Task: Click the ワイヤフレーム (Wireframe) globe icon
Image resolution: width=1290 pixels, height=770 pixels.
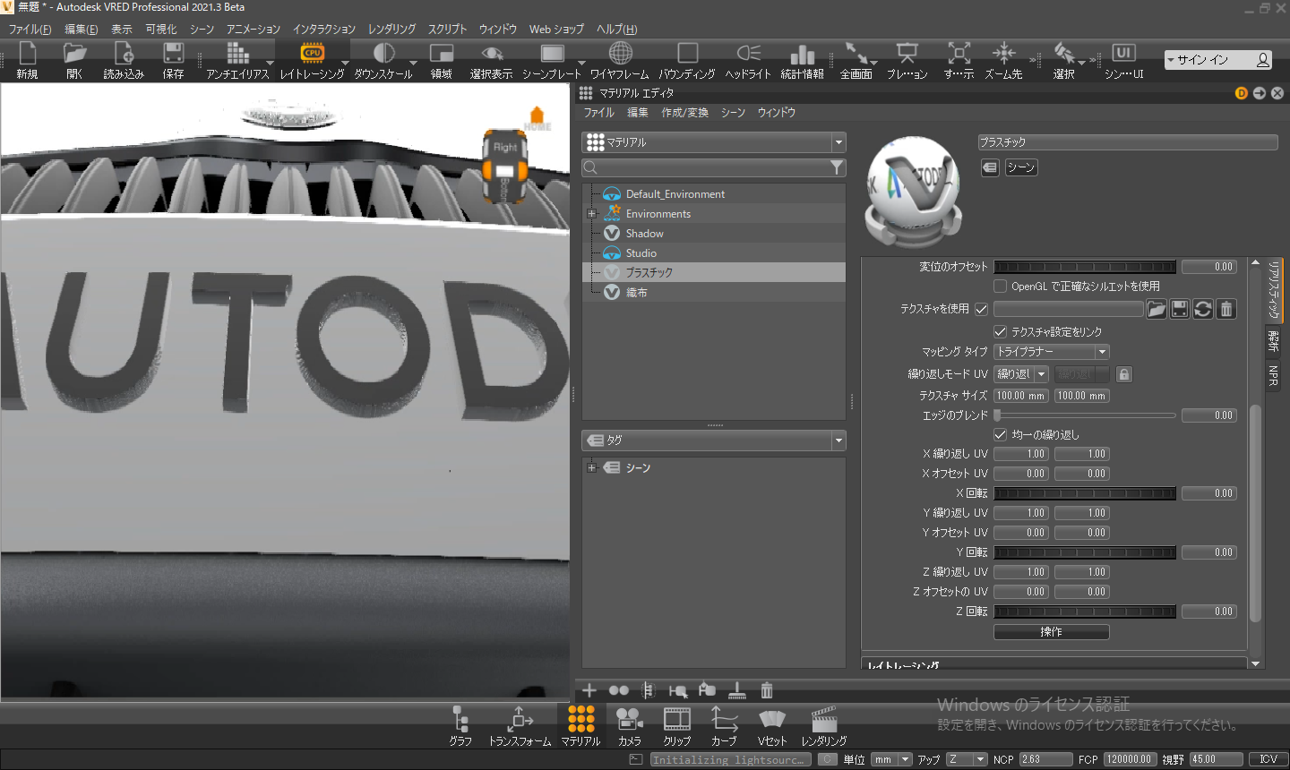Action: (x=620, y=54)
